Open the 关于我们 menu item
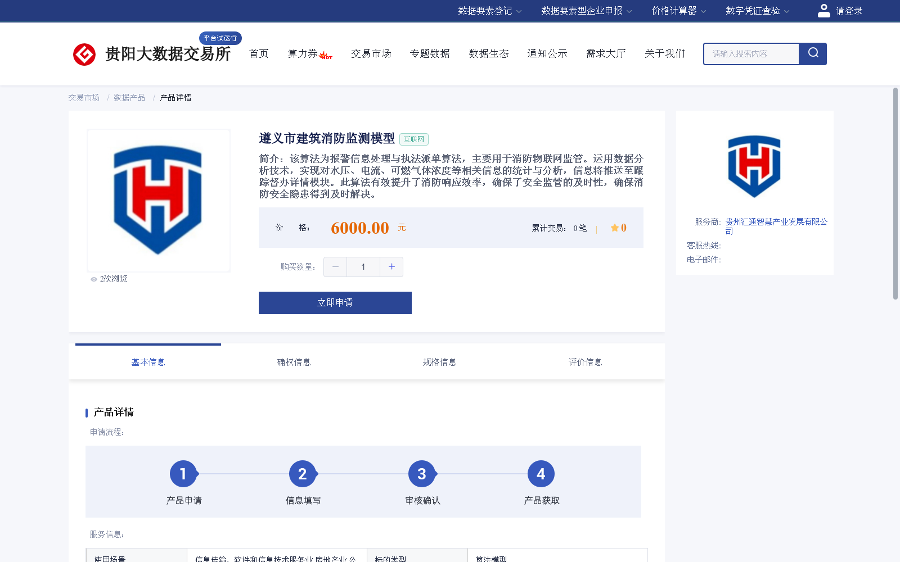This screenshot has height=562, width=900. tap(665, 54)
